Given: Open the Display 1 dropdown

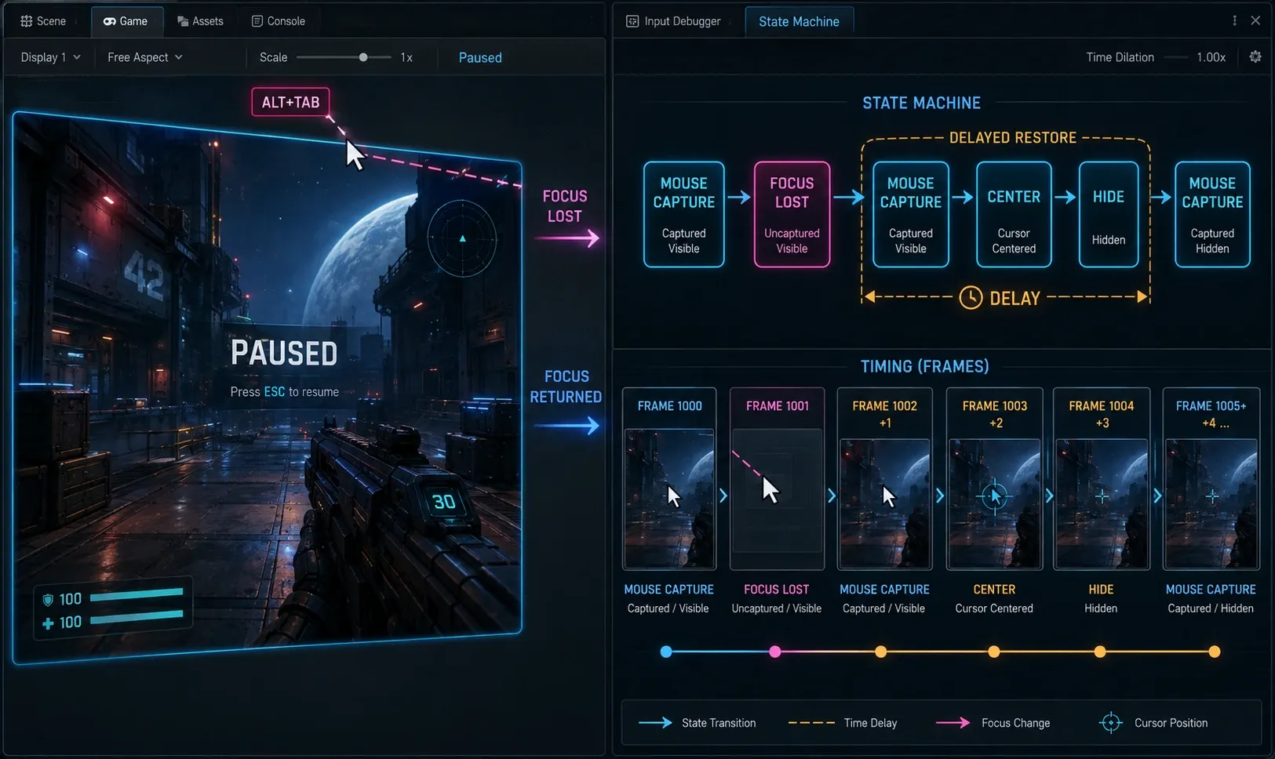Looking at the screenshot, I should coord(50,57).
